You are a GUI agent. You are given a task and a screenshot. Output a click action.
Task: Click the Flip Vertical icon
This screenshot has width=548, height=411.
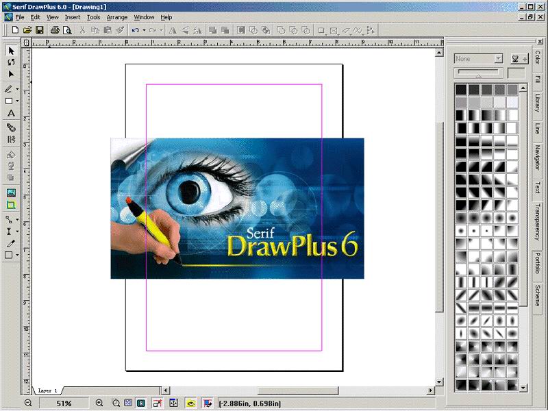185,30
